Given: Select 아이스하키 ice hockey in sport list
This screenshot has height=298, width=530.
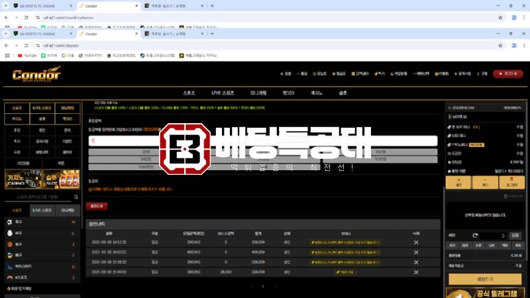Looking at the screenshot, I should (42, 266).
